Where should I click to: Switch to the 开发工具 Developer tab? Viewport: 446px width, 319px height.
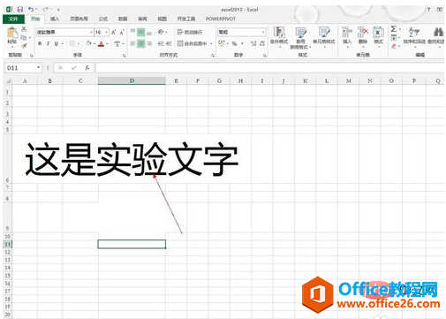(186, 19)
